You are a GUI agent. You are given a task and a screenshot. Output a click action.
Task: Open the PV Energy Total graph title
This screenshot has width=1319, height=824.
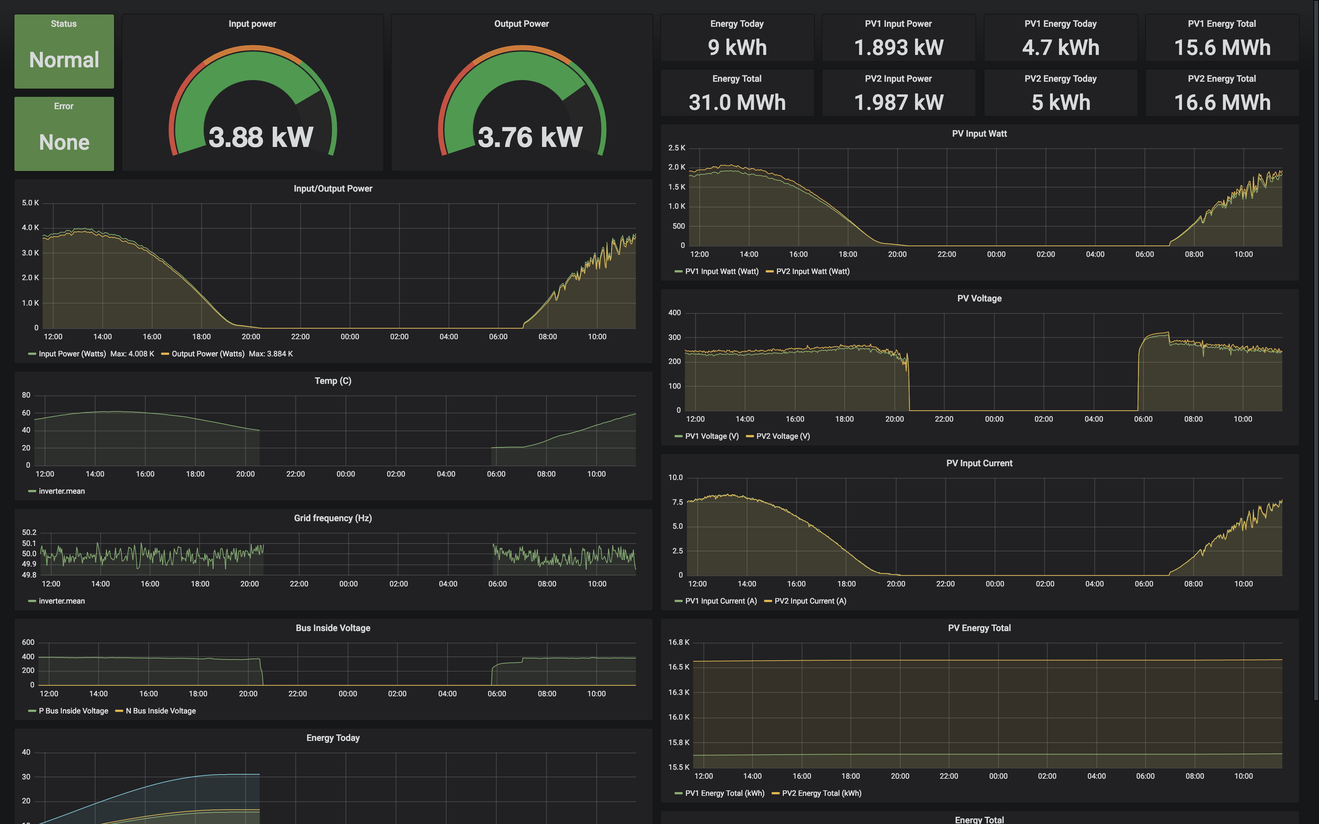[979, 628]
